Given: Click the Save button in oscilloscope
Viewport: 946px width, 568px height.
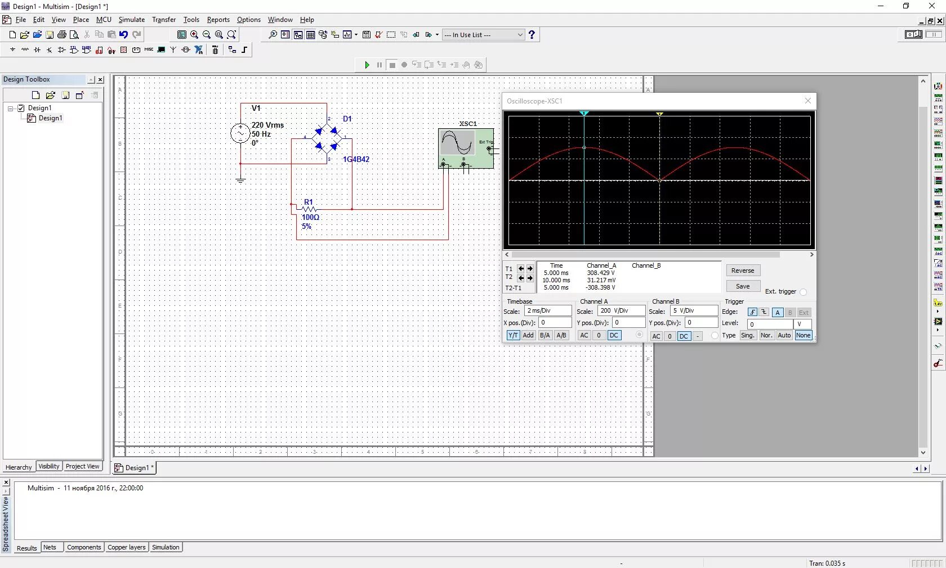Looking at the screenshot, I should (743, 286).
